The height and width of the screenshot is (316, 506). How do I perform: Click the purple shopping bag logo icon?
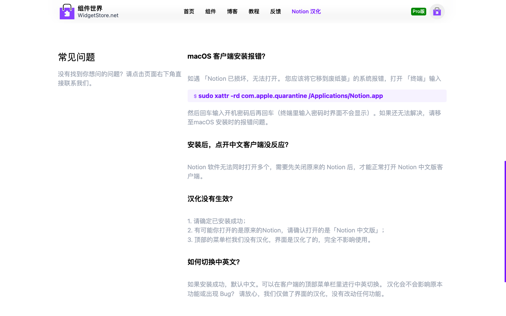[67, 12]
